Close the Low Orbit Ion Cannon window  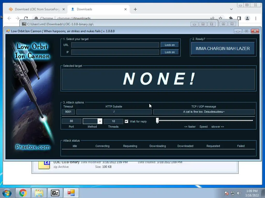click(x=255, y=31)
